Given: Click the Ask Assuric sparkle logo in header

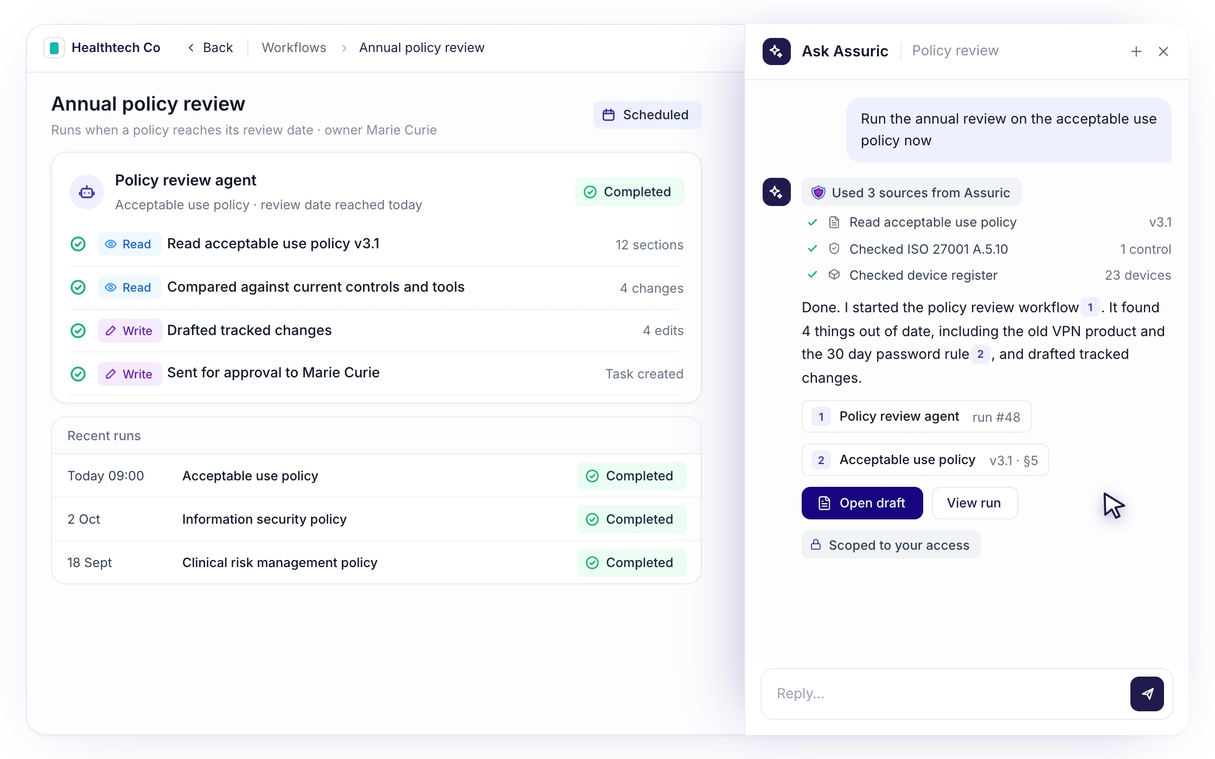Looking at the screenshot, I should pos(776,51).
